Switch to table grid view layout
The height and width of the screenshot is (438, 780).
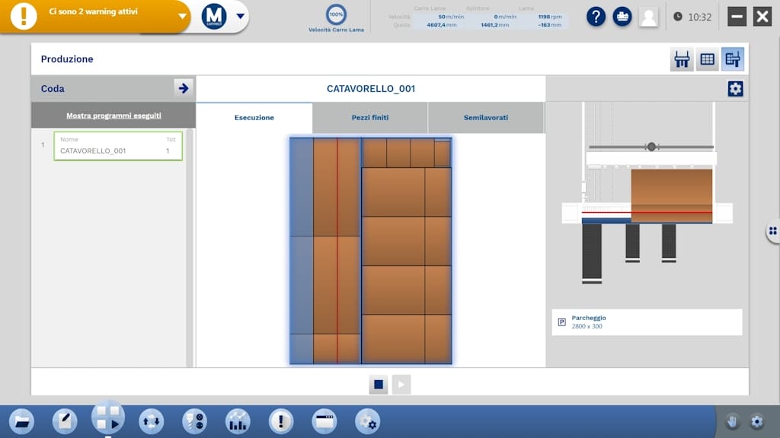coord(708,59)
